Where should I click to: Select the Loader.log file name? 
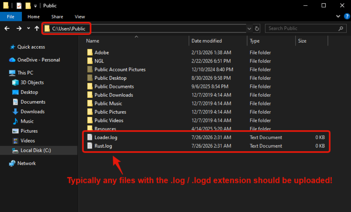[106, 137]
